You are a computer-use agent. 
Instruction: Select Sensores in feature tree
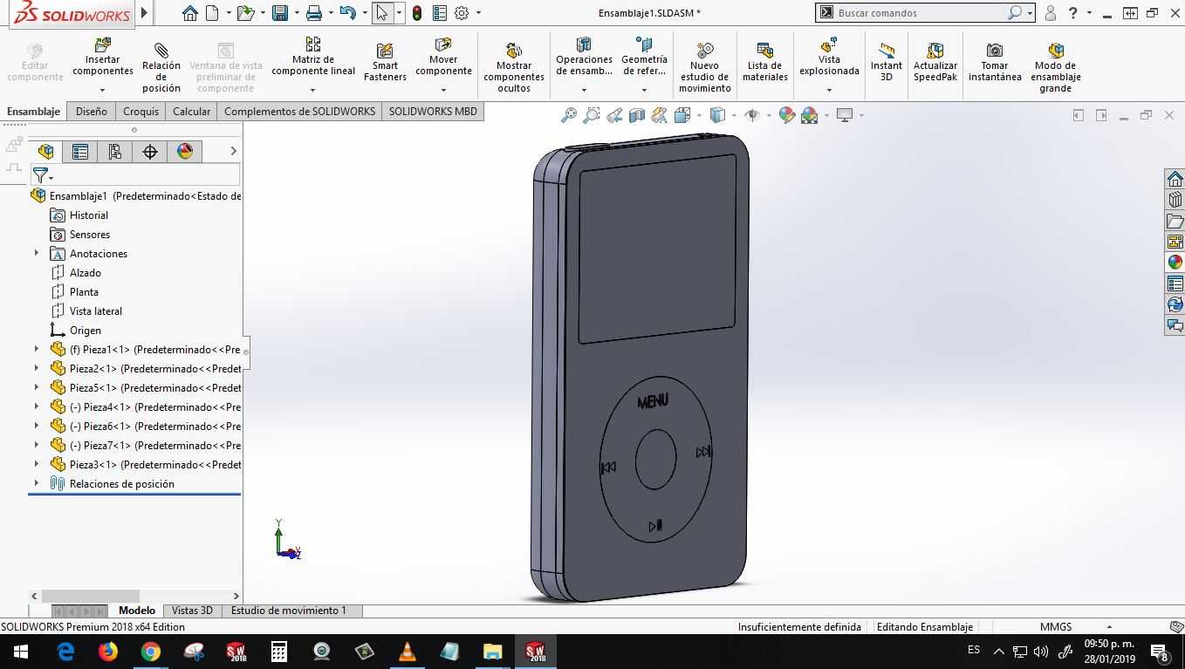pos(89,235)
